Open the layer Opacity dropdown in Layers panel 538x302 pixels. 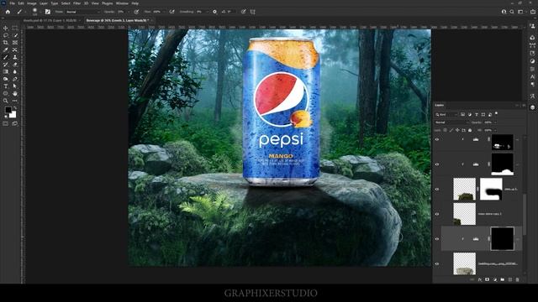pyautogui.click(x=494, y=122)
